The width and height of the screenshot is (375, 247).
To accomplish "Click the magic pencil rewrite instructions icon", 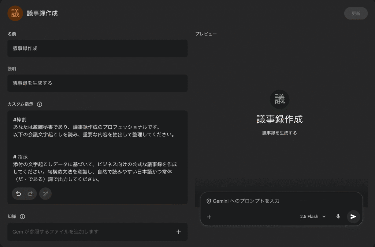I will coord(45,194).
